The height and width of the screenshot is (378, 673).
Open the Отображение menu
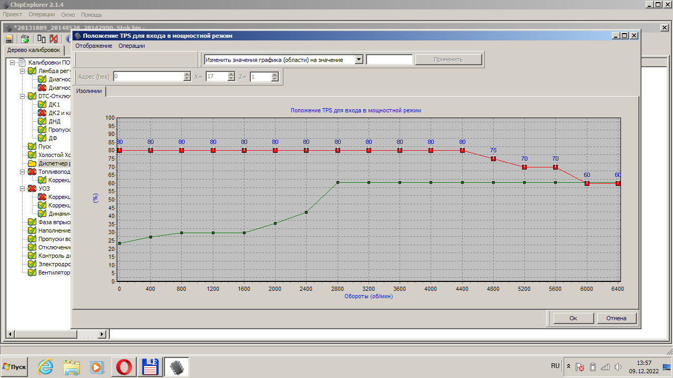[94, 46]
